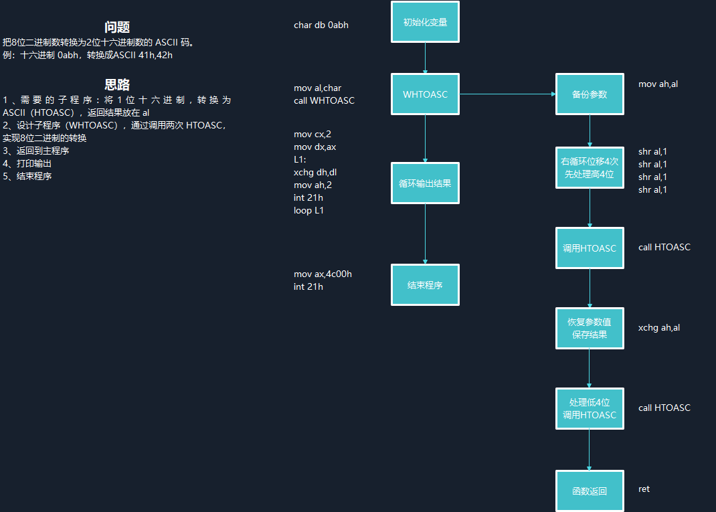Select the 循环输出结果 flowchart box
The image size is (716, 512).
click(425, 183)
